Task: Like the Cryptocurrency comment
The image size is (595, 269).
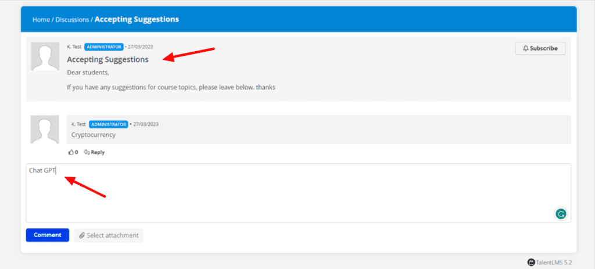Action: coord(73,152)
